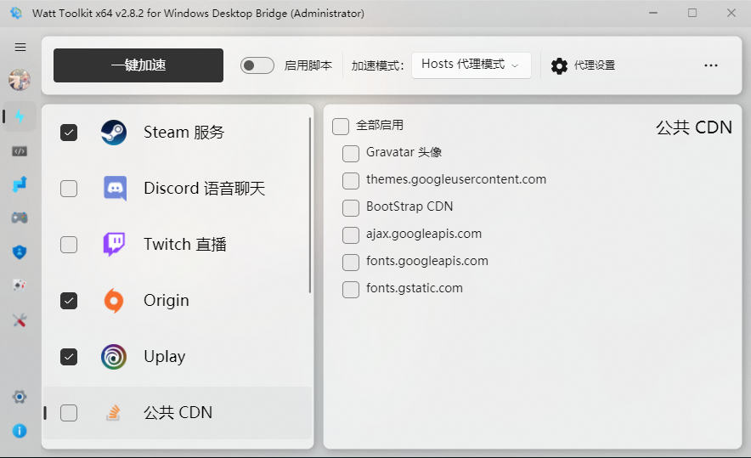Screen dimensions: 751x458
Task: Click the 一键加速 button
Action: click(x=138, y=65)
